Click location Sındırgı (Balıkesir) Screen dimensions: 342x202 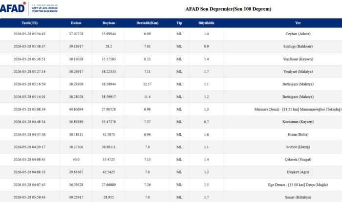pos(298,46)
